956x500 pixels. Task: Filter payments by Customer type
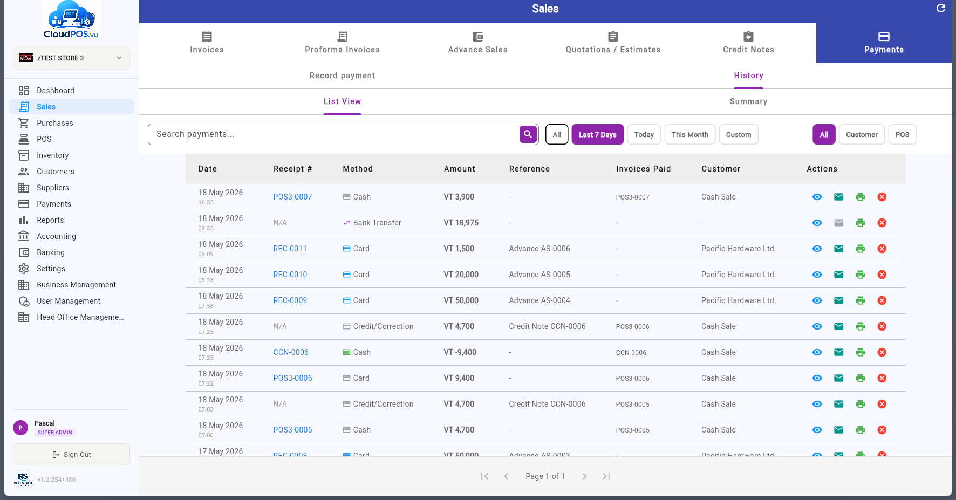tap(862, 134)
